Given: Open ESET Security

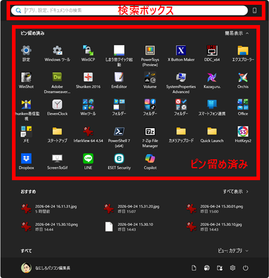Looking at the screenshot, I should 119,162.
